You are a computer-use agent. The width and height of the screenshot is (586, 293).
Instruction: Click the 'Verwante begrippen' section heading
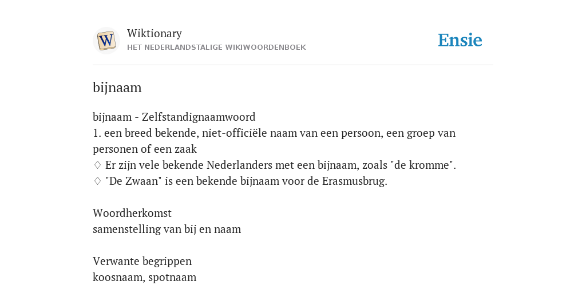coord(142,261)
